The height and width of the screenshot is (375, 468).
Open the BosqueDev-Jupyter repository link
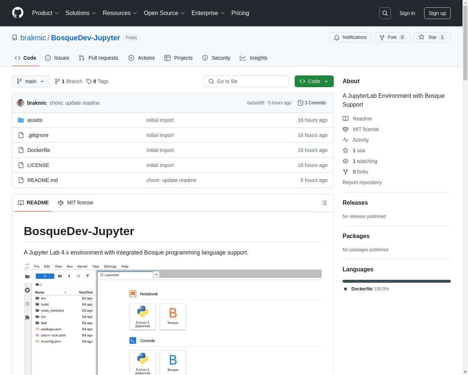pos(86,38)
